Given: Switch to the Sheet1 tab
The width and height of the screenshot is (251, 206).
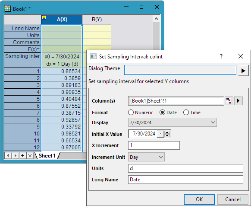Looking at the screenshot, I should tap(47, 156).
